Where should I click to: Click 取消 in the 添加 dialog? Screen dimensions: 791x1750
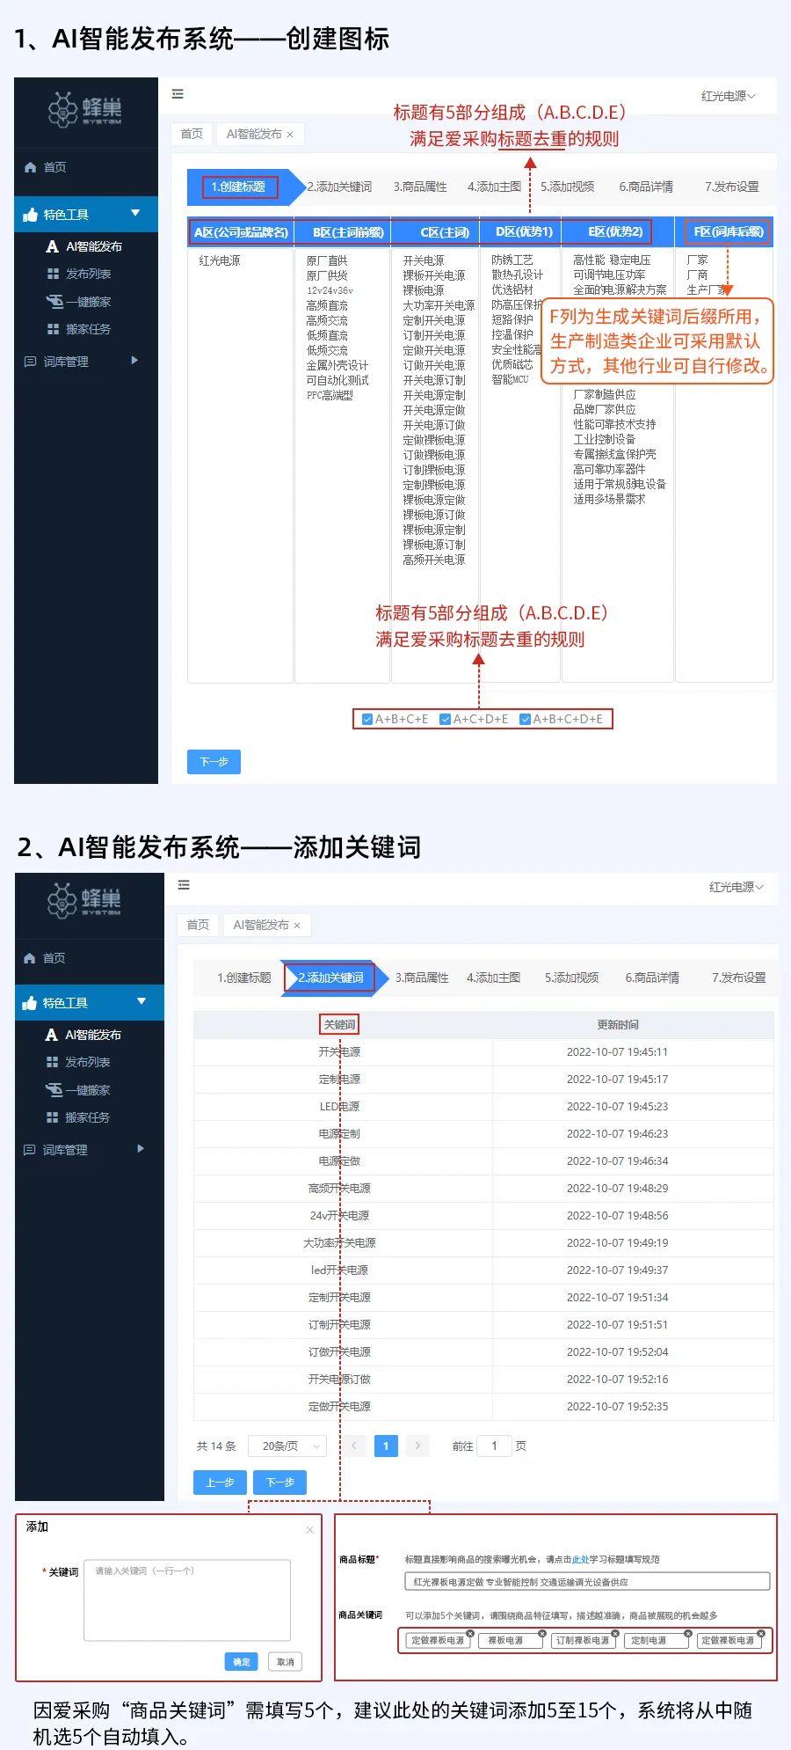(286, 1662)
